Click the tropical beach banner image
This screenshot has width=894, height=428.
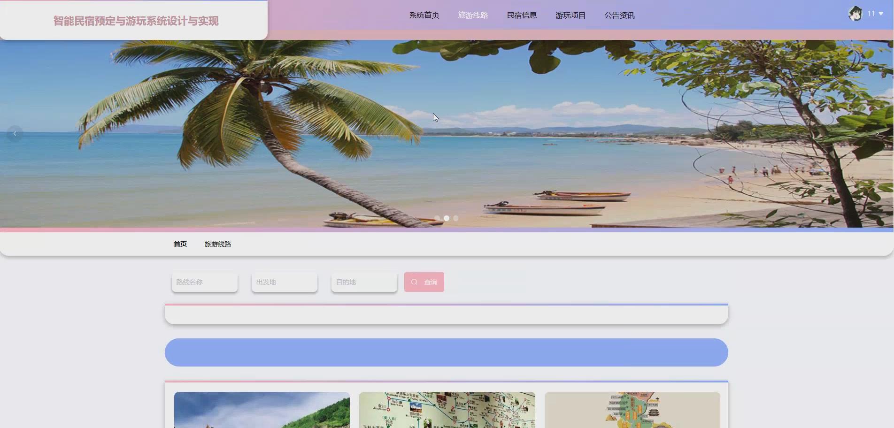447,134
